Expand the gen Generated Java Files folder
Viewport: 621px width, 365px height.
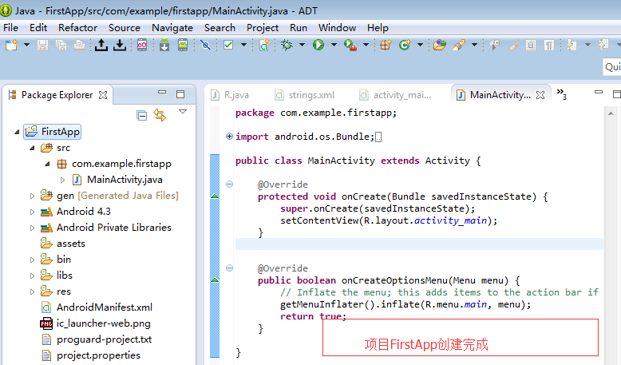(x=33, y=196)
